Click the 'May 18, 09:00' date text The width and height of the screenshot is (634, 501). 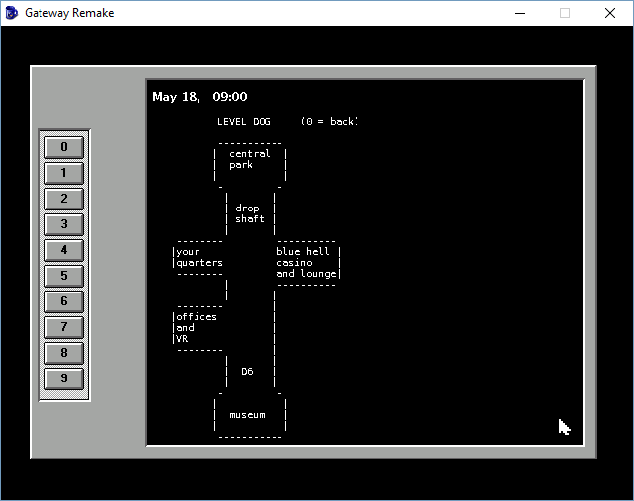click(199, 97)
